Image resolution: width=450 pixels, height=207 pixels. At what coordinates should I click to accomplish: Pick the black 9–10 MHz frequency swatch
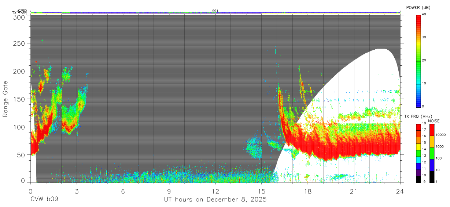coord(418,179)
